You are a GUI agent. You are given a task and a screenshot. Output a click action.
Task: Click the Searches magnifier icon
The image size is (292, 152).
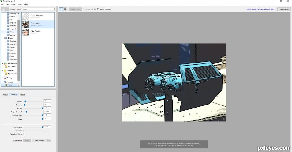5,82
